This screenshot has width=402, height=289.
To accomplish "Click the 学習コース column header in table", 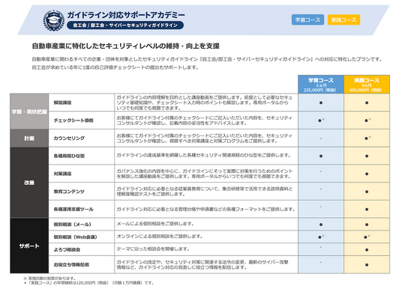I will [321, 84].
